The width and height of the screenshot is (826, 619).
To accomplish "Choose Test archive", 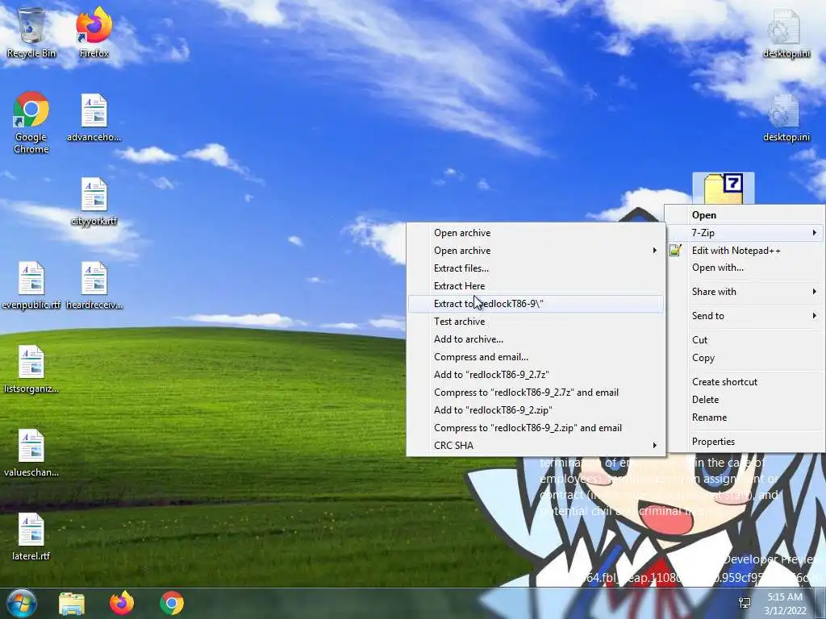I will (536, 322).
